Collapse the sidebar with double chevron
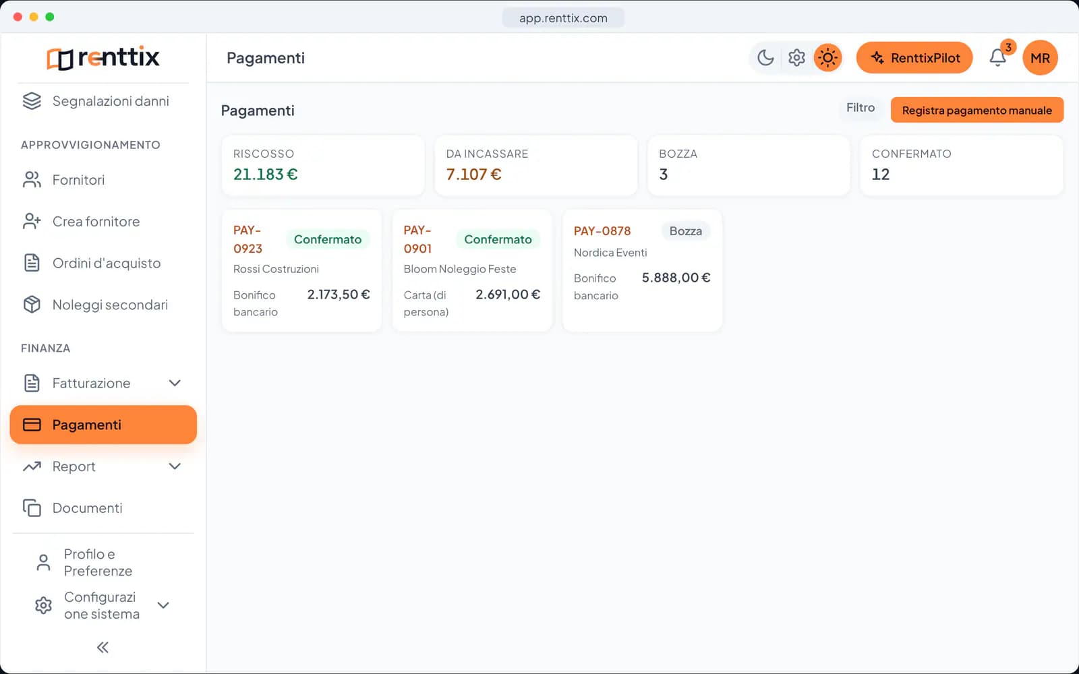This screenshot has width=1079, height=674. [x=103, y=647]
